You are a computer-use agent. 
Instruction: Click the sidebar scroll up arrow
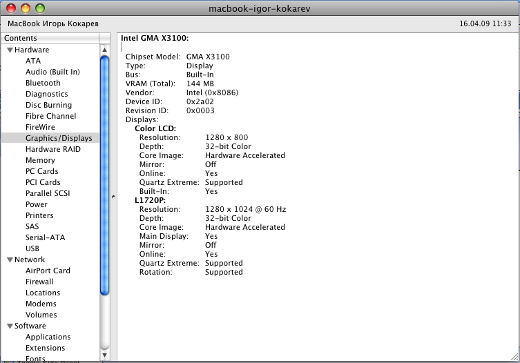[x=104, y=50]
